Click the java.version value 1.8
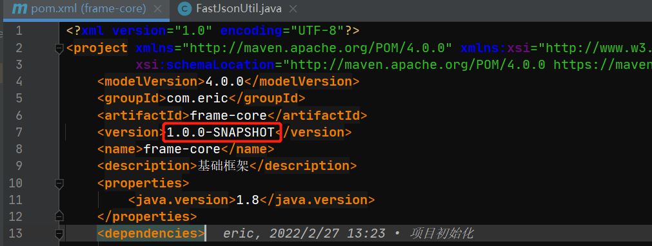 pyautogui.click(x=248, y=200)
